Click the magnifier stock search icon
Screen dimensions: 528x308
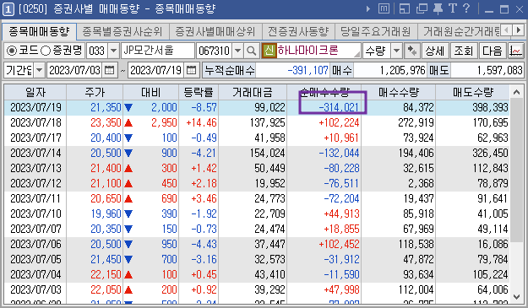tap(251, 51)
